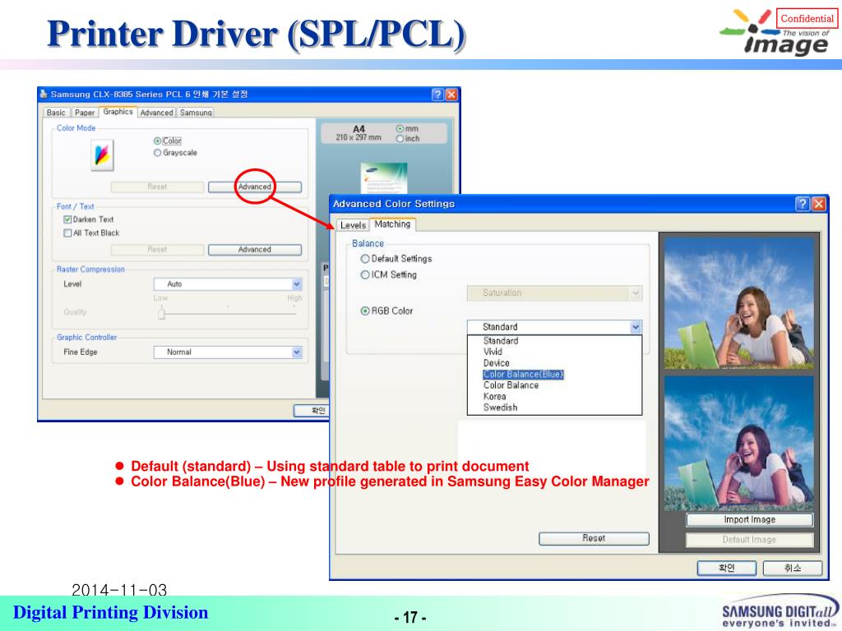Click Advanced button under Font / Text
842x631 pixels.
(x=255, y=250)
